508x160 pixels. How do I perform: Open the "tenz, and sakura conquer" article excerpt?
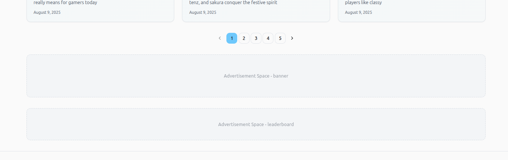[x=233, y=3]
